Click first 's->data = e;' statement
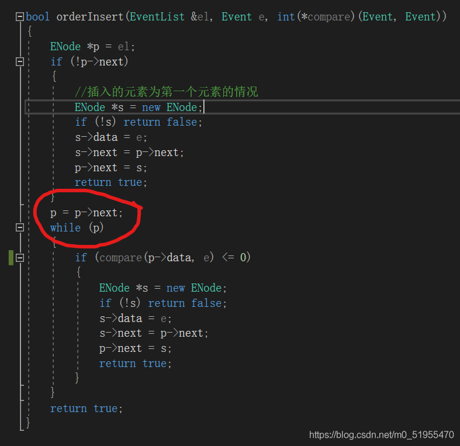 pos(111,137)
